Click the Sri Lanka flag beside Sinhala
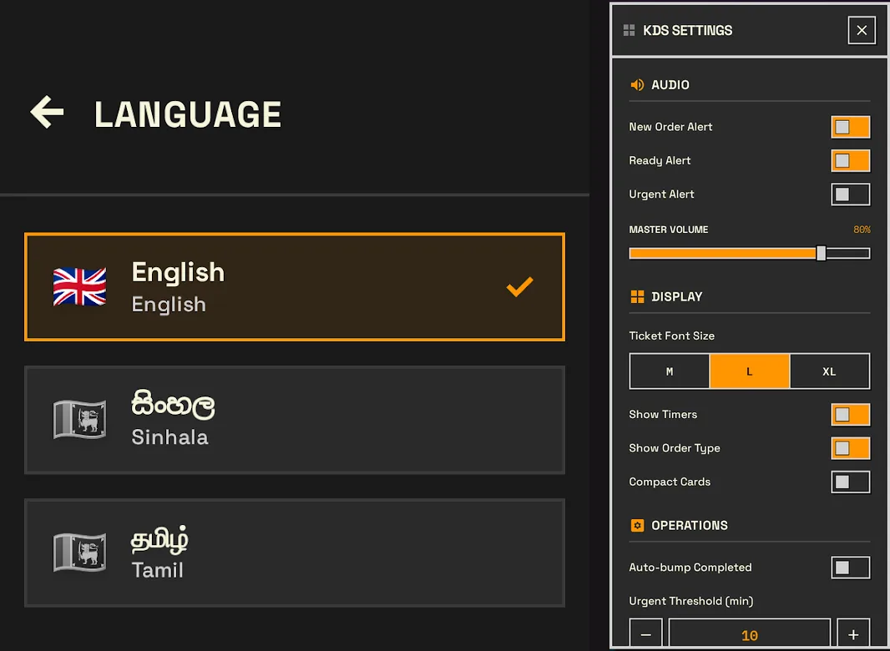 (79, 420)
